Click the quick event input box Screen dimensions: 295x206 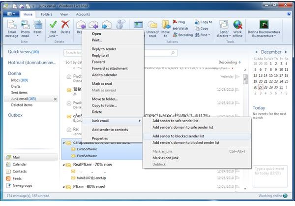270,176
